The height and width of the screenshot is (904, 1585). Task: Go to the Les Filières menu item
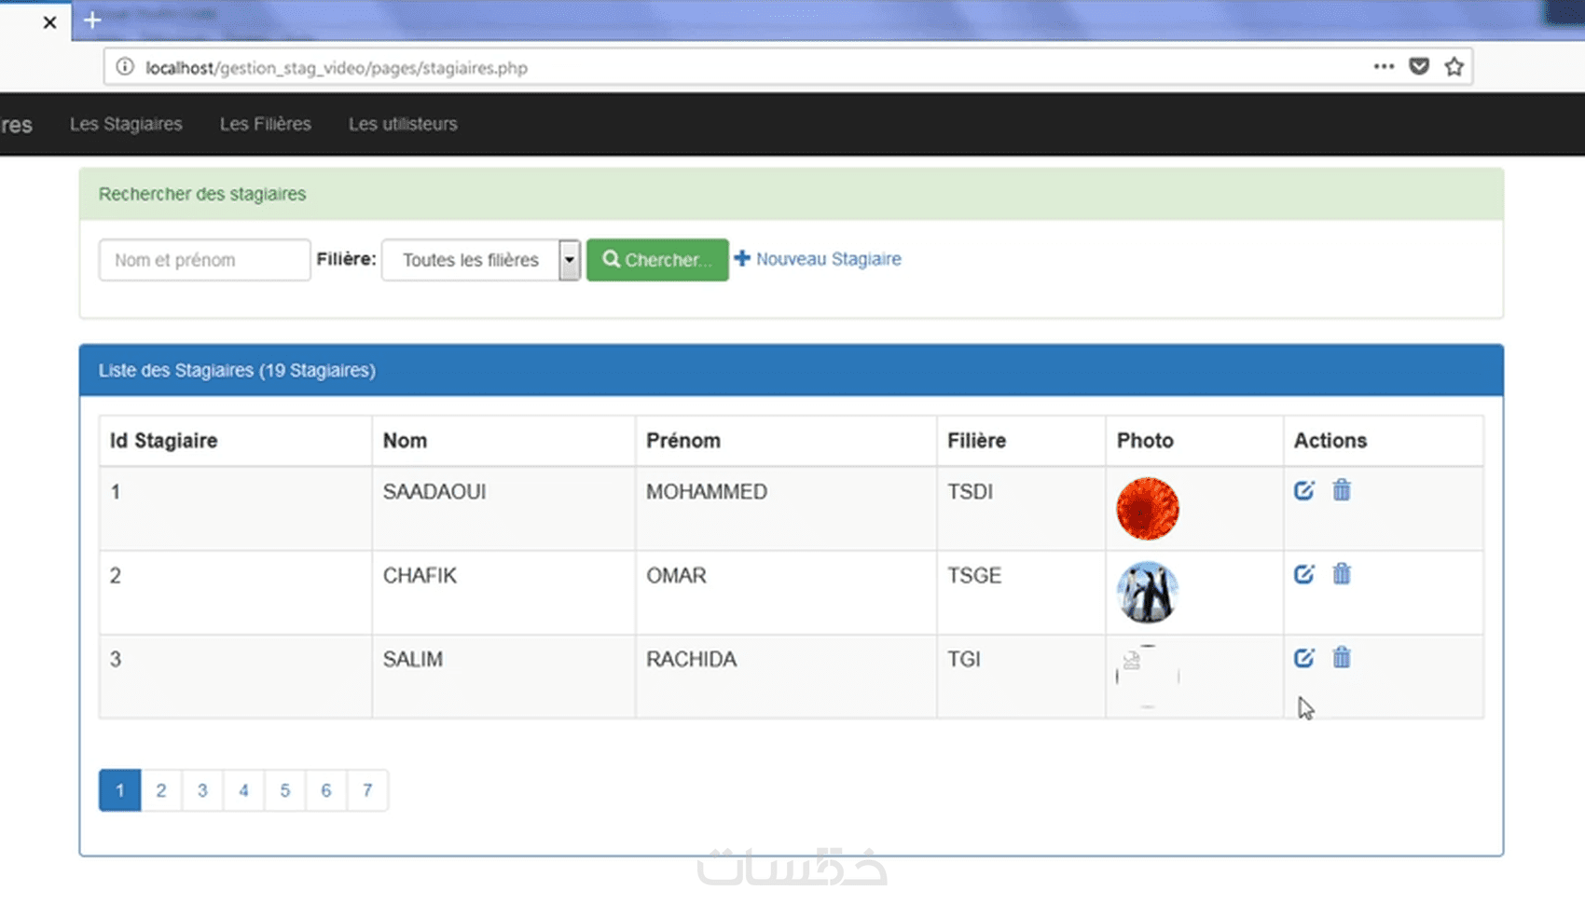pyautogui.click(x=266, y=124)
